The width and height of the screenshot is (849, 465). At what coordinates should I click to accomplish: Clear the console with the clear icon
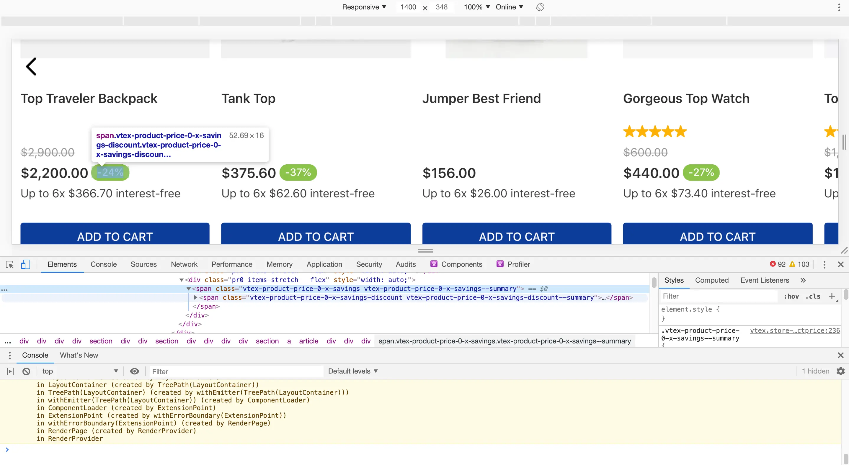pos(26,371)
